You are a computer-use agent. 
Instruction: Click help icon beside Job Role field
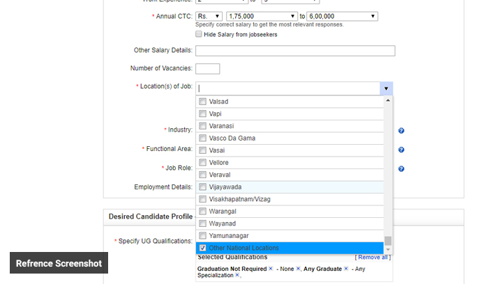pyautogui.click(x=401, y=168)
